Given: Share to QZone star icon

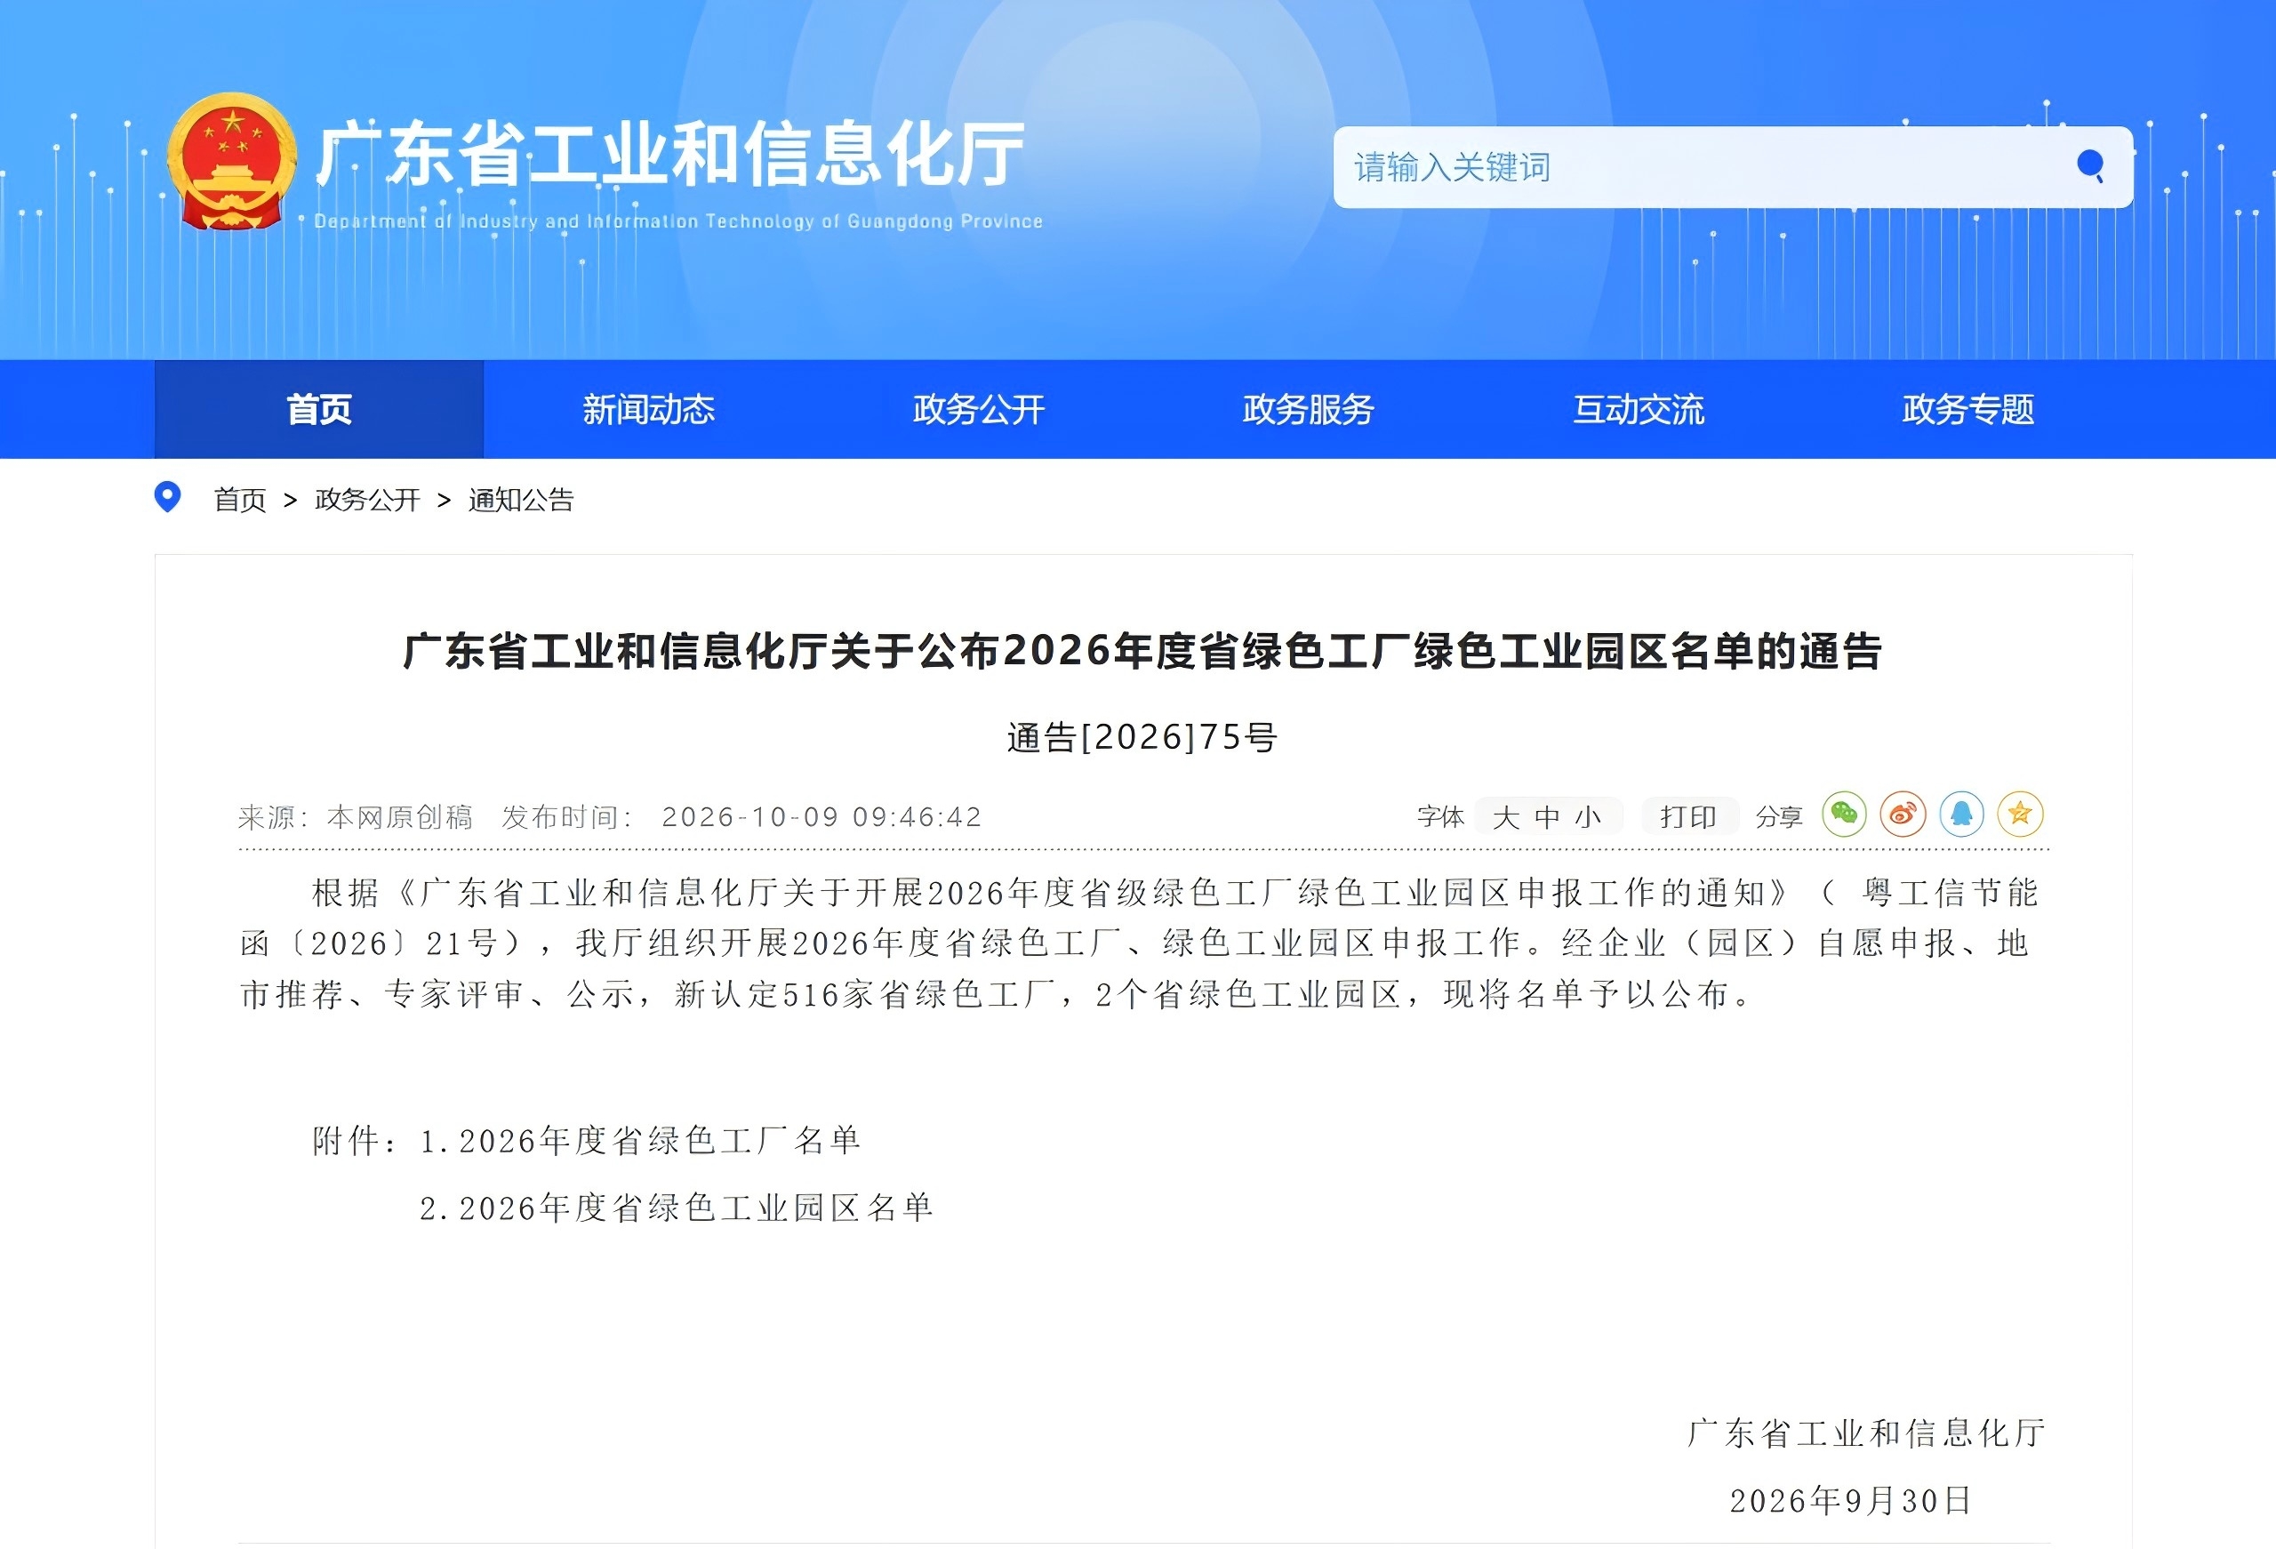Looking at the screenshot, I should click(2020, 815).
